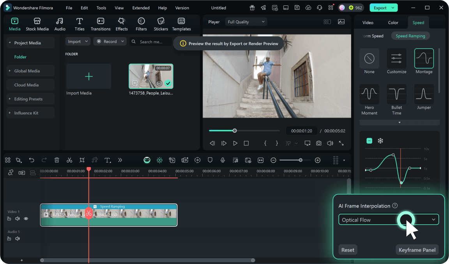
Task: Switch to the Video tab
Action: [368, 23]
